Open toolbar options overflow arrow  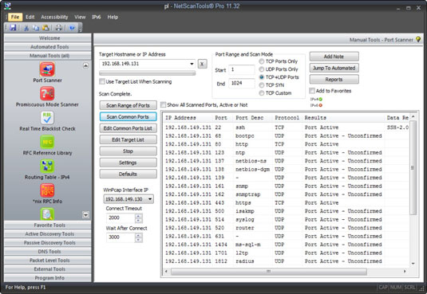pos(80,28)
